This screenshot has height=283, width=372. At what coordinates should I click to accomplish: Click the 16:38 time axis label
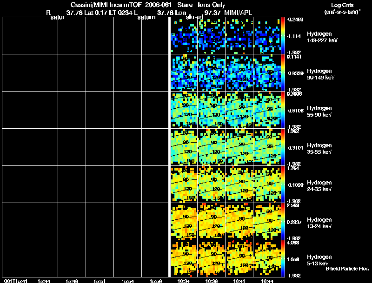[x=212, y=281]
